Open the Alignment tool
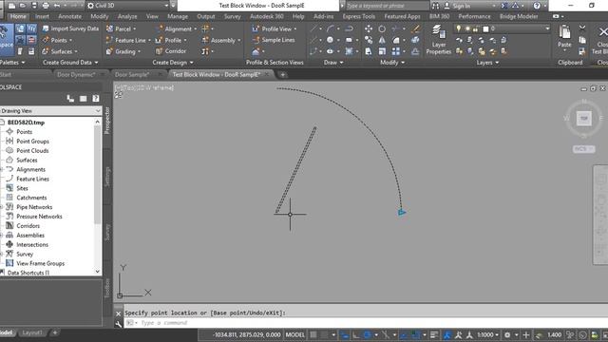This screenshot has height=342, width=608. click(176, 28)
